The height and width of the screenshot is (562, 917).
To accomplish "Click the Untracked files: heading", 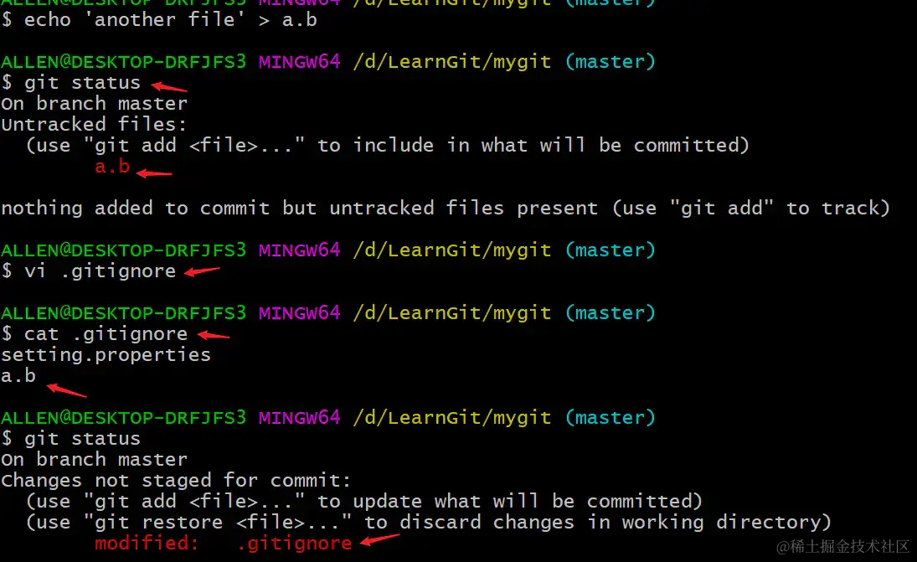I will [94, 124].
